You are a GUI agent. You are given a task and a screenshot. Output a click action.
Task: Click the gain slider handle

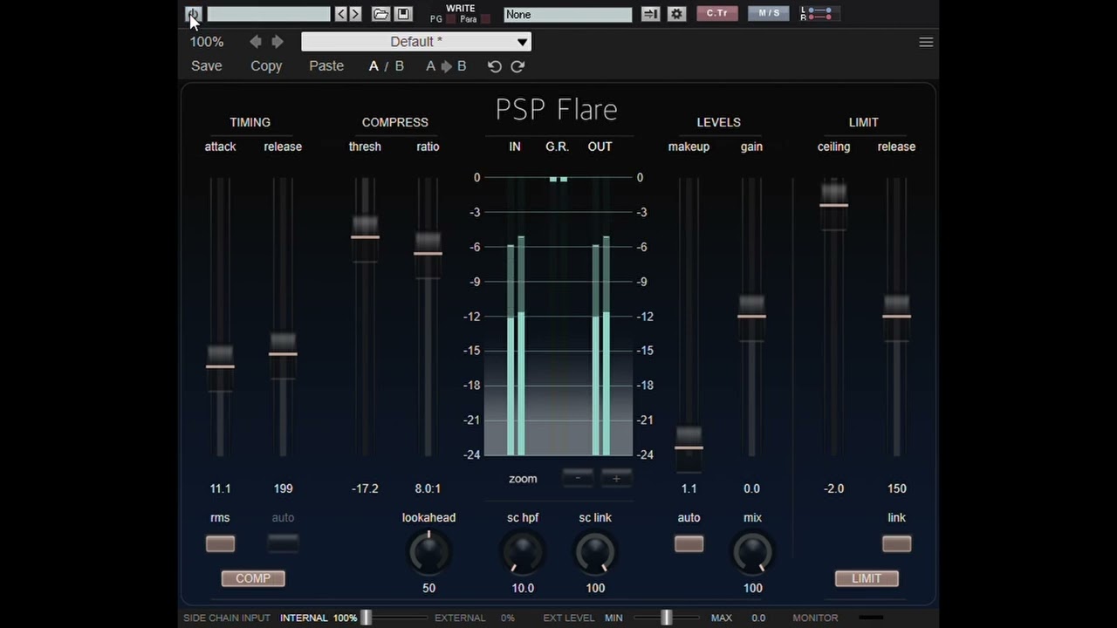click(751, 316)
